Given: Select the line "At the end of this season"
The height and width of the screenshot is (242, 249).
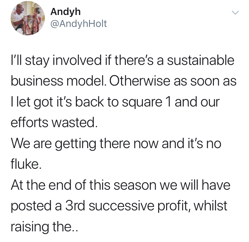Looking at the screenshot, I should click(x=121, y=185).
